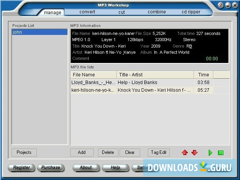Click album value 'In A Perfect World'
This screenshot has height=180, width=240.
tap(172, 52)
